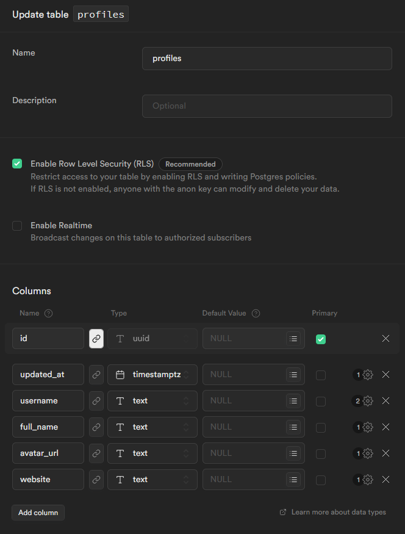Open the type selector for the website column
This screenshot has height=534, width=405.
(x=152, y=480)
